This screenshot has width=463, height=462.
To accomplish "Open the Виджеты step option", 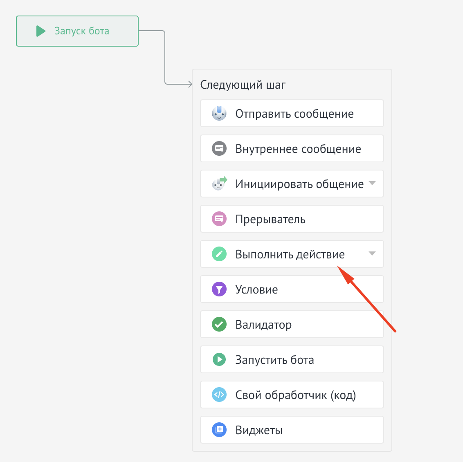I will [259, 430].
